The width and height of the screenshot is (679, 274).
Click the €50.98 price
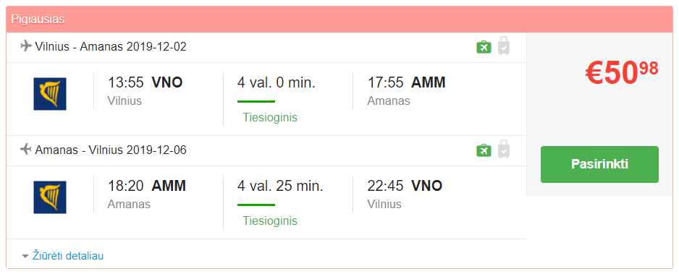pyautogui.click(x=622, y=72)
